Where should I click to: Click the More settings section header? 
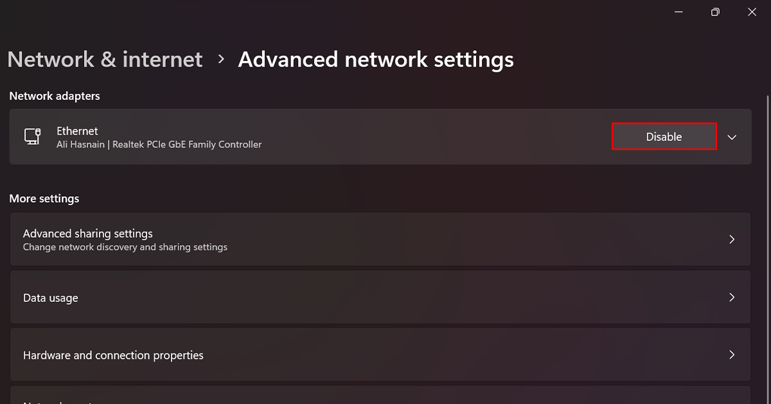44,198
